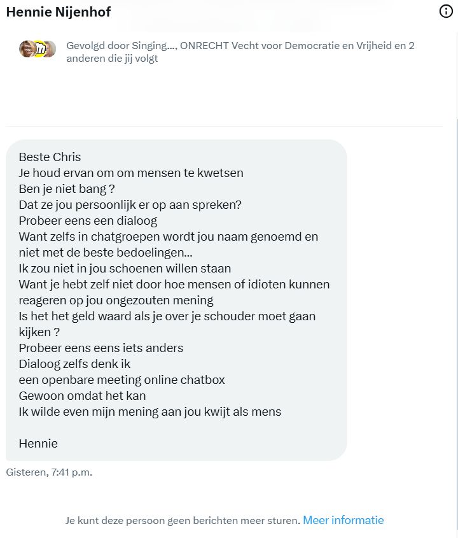This screenshot has width=458, height=538.
Task: Click the 'Hennie' signature in the message
Action: pyautogui.click(x=38, y=444)
